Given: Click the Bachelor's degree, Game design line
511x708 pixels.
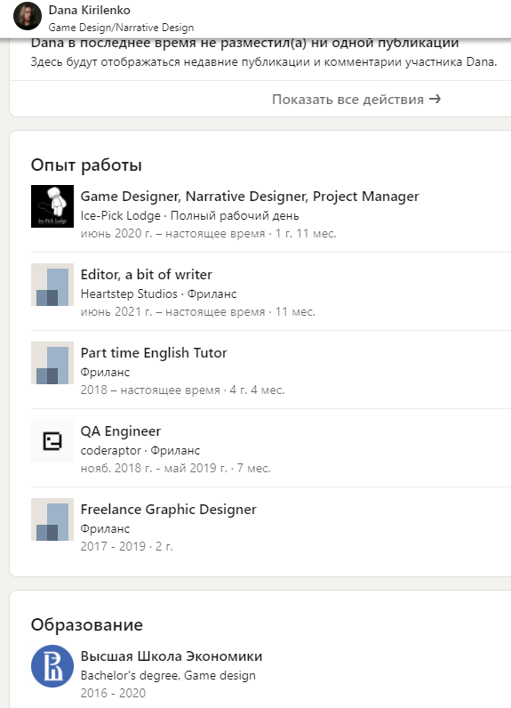Looking at the screenshot, I should [x=168, y=675].
